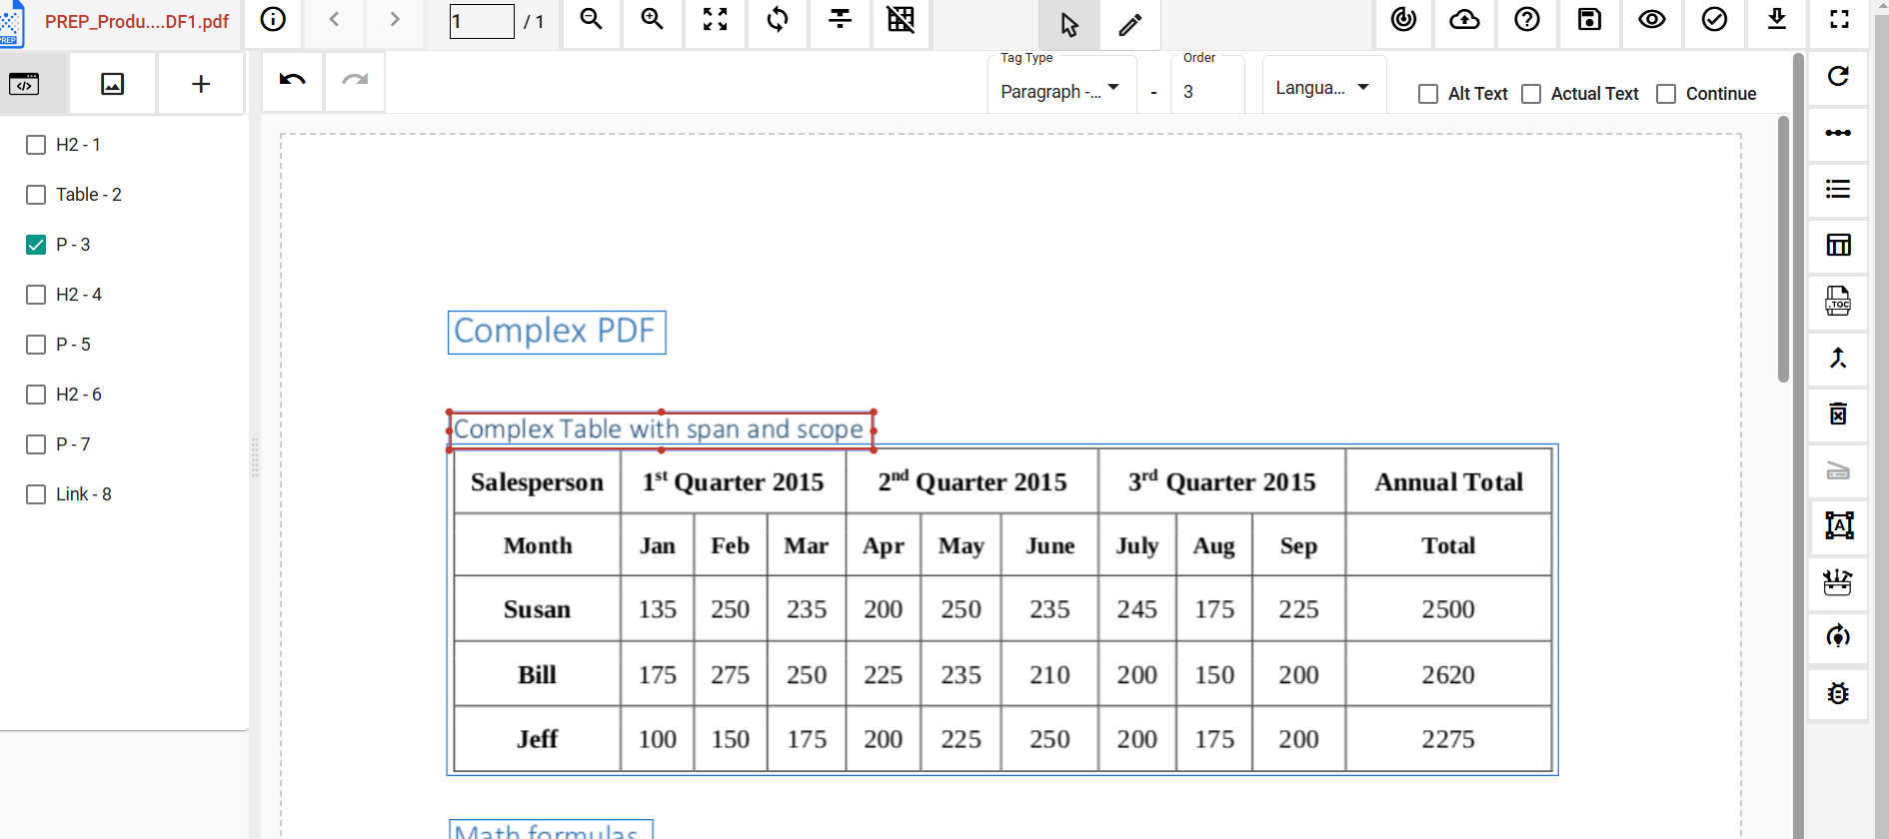
Task: Click the 2275 total cell
Action: [1448, 739]
